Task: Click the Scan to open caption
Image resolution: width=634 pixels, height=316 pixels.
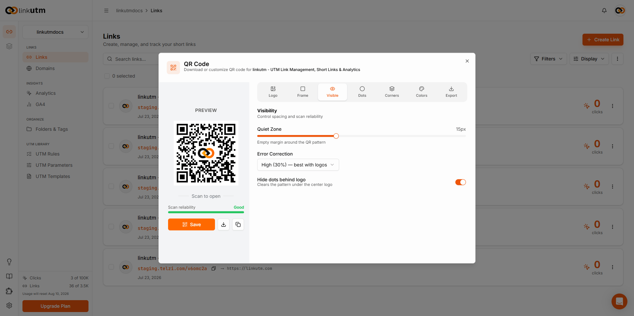Action: pyautogui.click(x=206, y=196)
